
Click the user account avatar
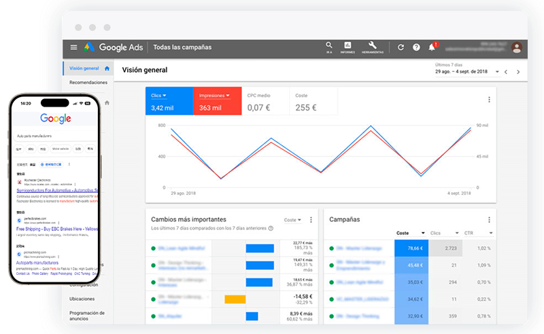pyautogui.click(x=517, y=48)
